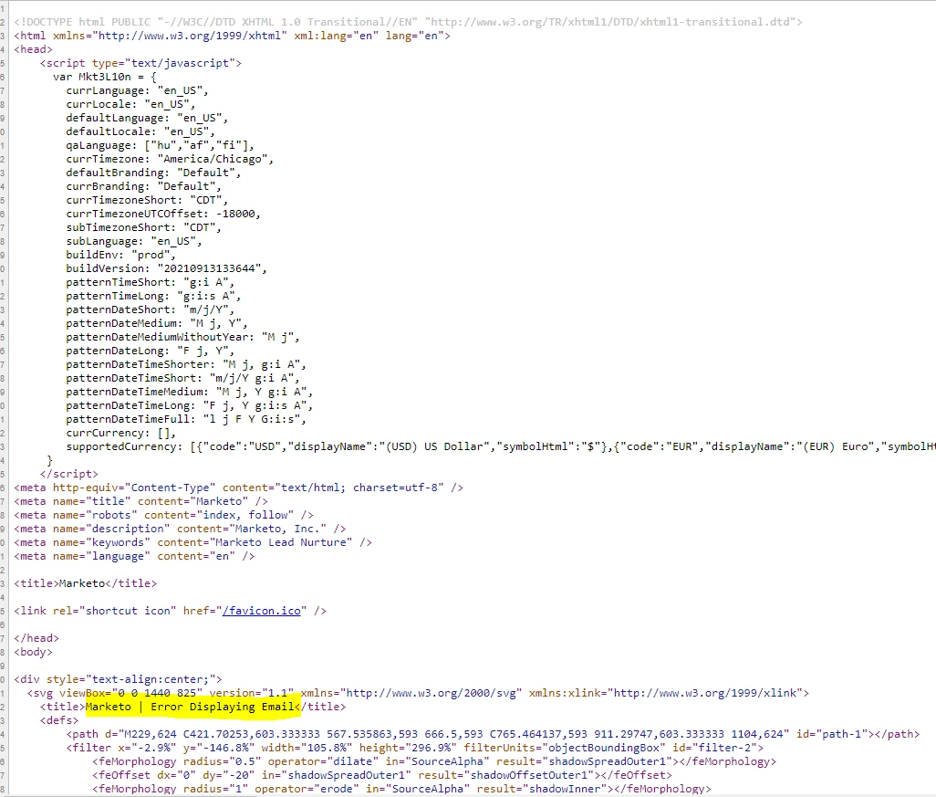Click the feMorphology dilate line
The height and width of the screenshot is (797, 936).
(x=434, y=761)
